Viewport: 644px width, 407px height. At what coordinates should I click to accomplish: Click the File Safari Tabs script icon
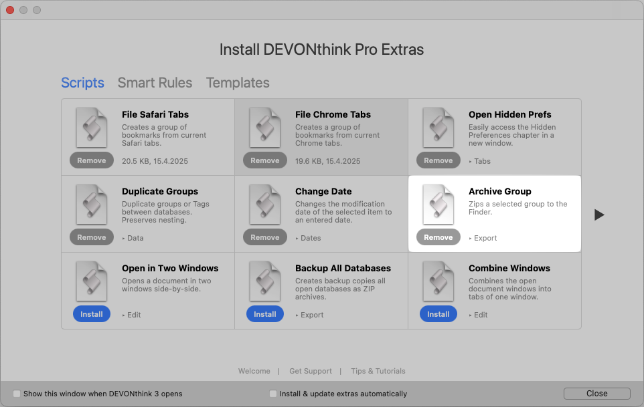pyautogui.click(x=91, y=128)
